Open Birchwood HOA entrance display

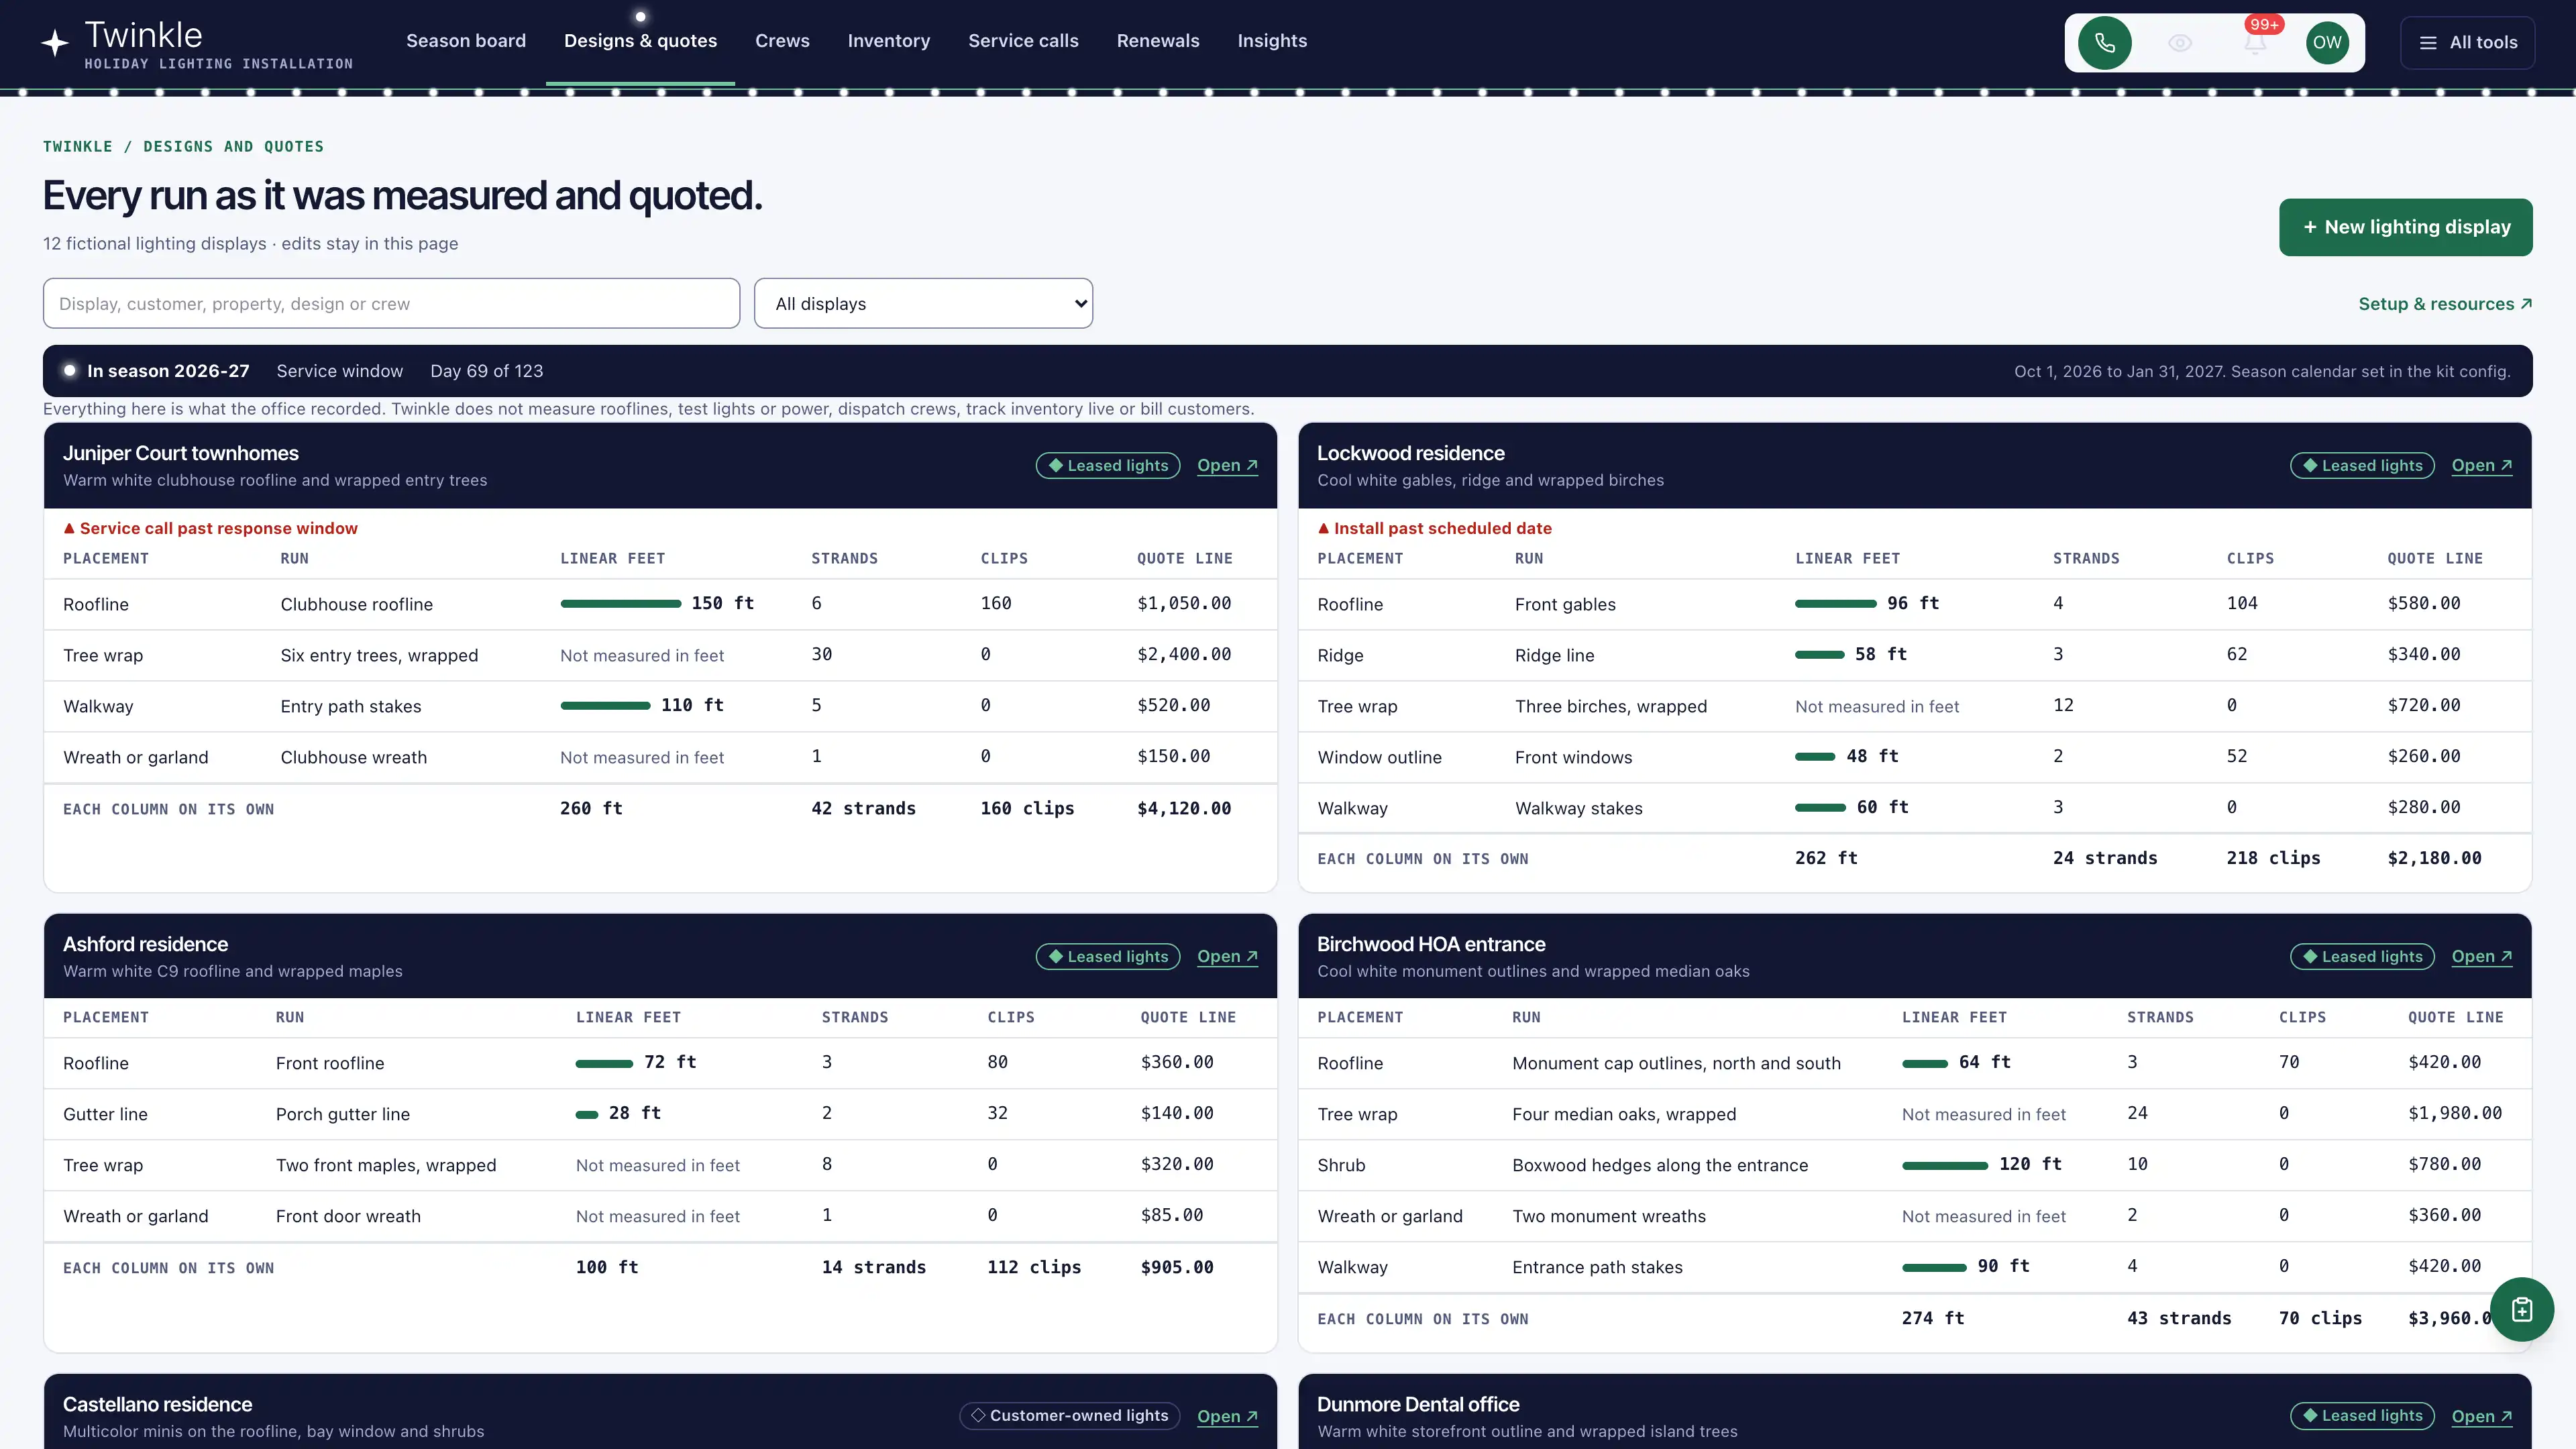[x=2481, y=957]
